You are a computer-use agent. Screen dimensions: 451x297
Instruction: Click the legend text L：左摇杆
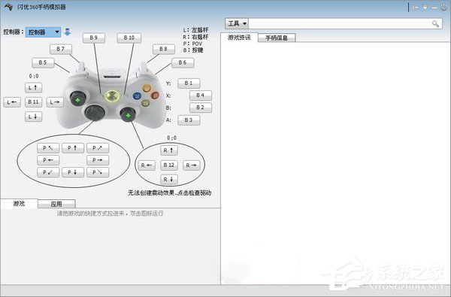click(x=195, y=30)
